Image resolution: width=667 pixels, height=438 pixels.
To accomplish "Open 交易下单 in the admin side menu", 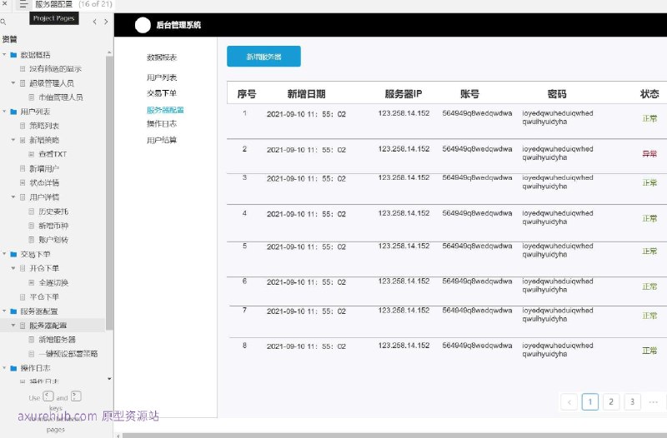I will click(162, 93).
